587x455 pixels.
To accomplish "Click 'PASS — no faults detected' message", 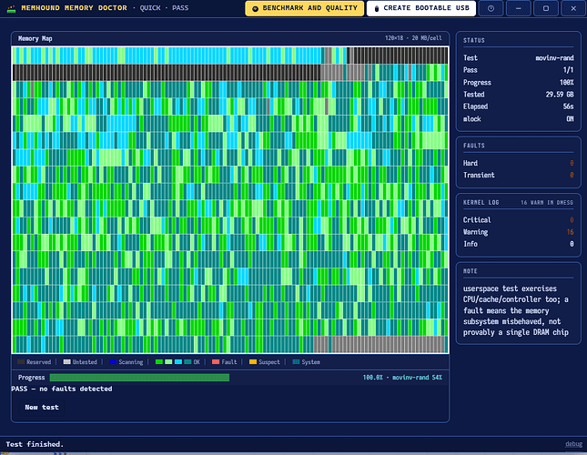I will point(62,389).
